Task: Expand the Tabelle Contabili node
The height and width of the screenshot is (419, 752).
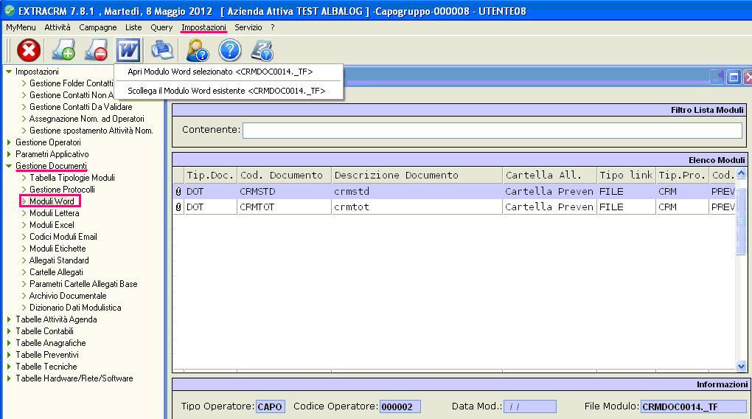Action: pyautogui.click(x=9, y=331)
